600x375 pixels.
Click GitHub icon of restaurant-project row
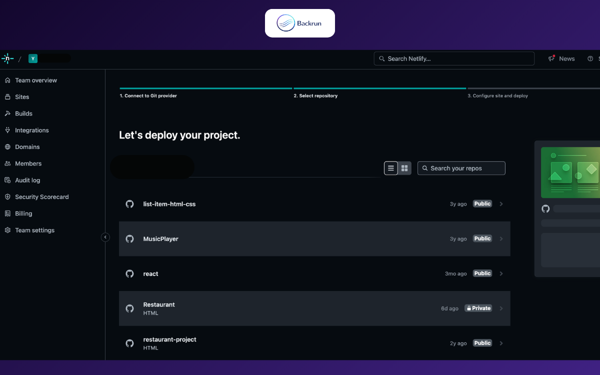pos(129,343)
